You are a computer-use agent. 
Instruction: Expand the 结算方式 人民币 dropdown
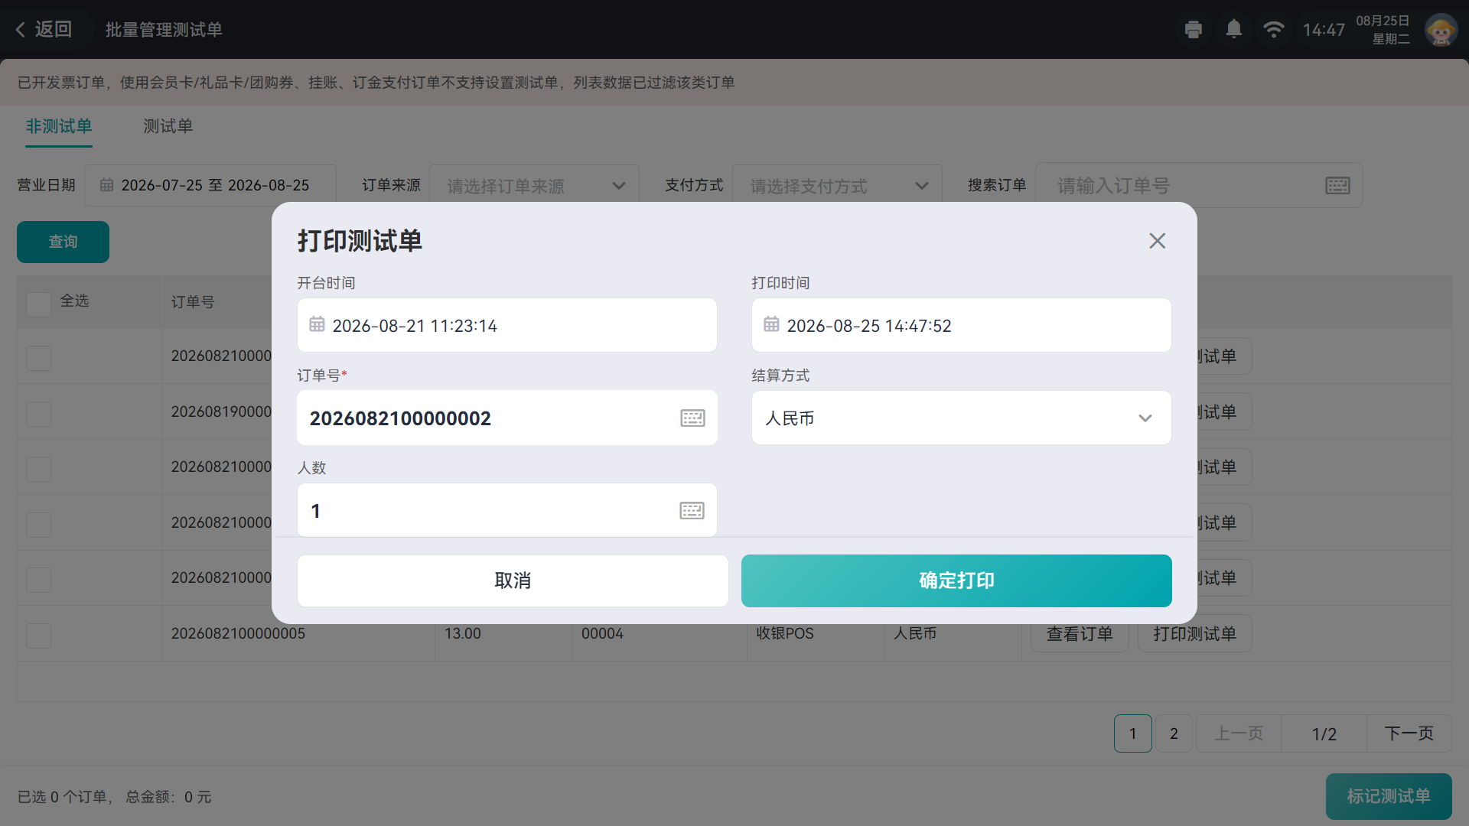[961, 418]
